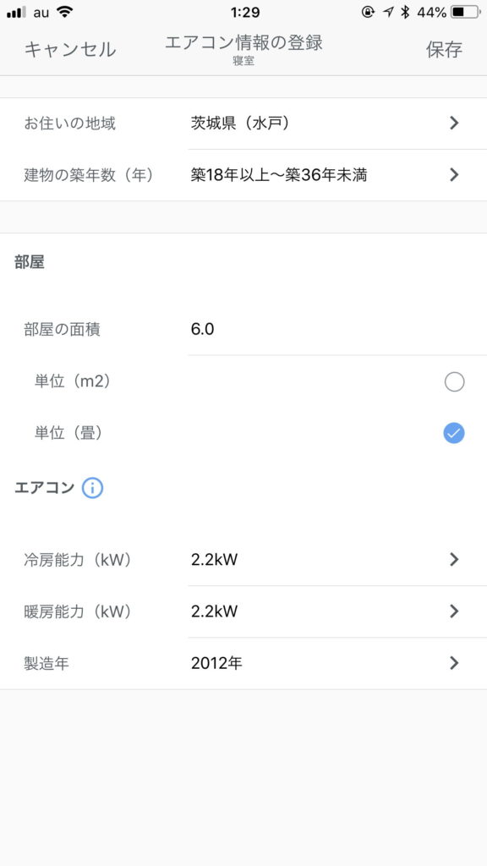The width and height of the screenshot is (487, 866).
Task: Choose the 茨城県（水戸）region row
Action: tap(243, 123)
